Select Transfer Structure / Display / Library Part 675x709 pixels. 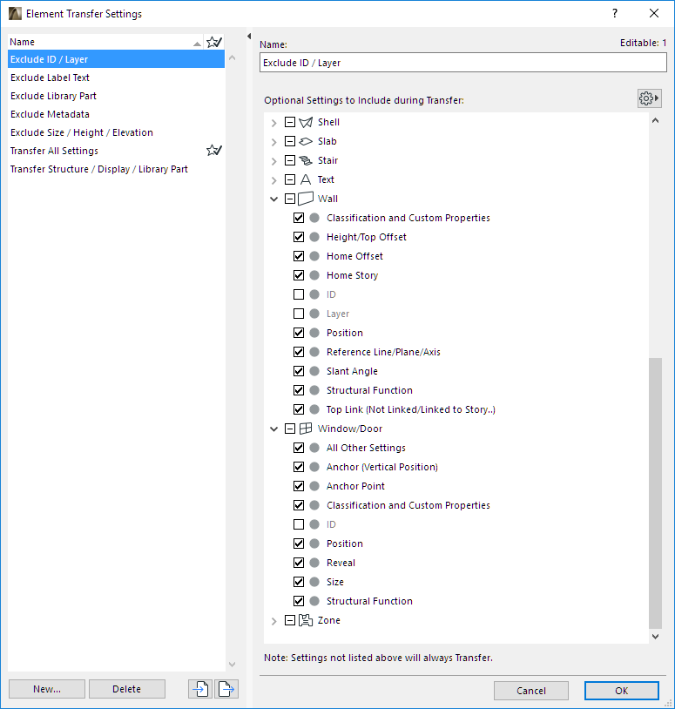[116, 169]
